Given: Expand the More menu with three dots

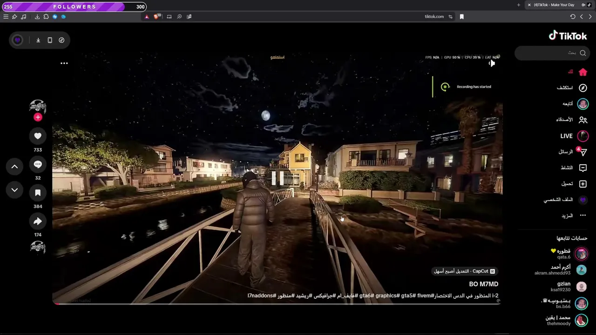Looking at the screenshot, I should point(575,215).
